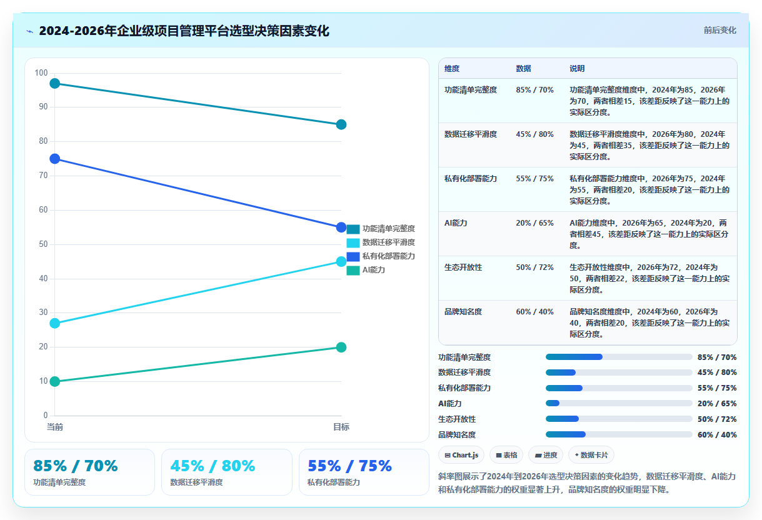The image size is (762, 520).
Task: Click table cell 85% / 70%
Action: coord(535,90)
